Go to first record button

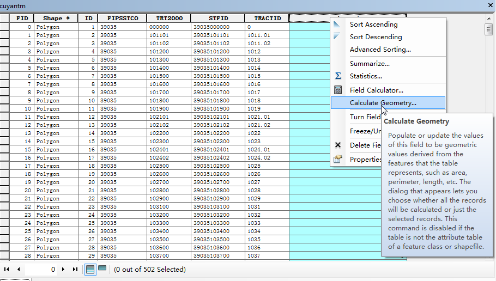coord(7,270)
